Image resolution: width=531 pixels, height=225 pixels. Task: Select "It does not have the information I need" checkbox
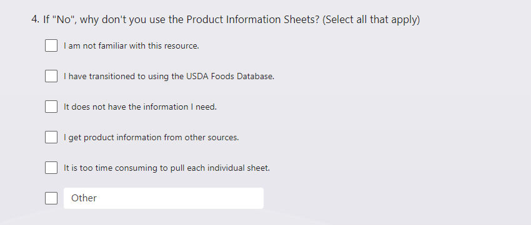51,107
